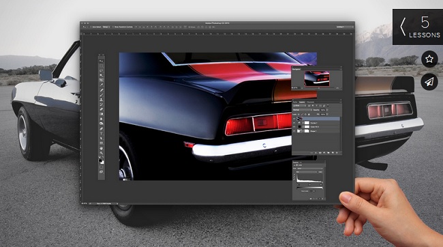Click the foreground color swatch
The width and height of the screenshot is (443, 247).
[x=100, y=160]
